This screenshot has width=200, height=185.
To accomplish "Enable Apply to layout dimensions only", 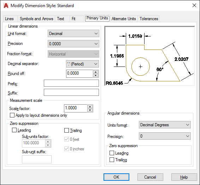I will [x=12, y=115].
